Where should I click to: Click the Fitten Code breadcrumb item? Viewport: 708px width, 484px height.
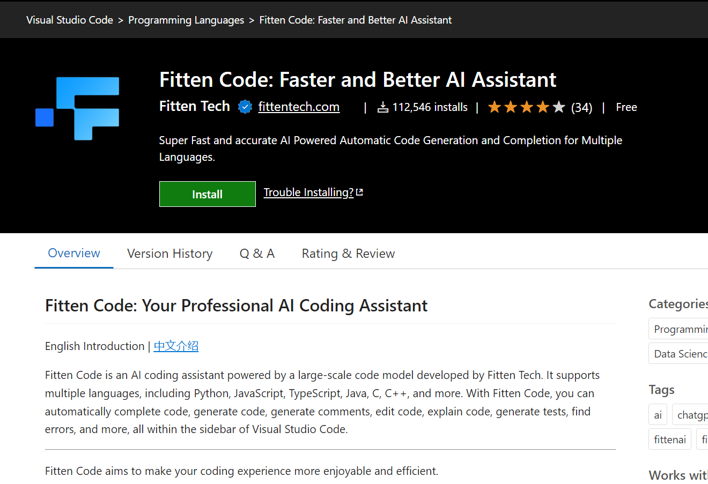356,20
